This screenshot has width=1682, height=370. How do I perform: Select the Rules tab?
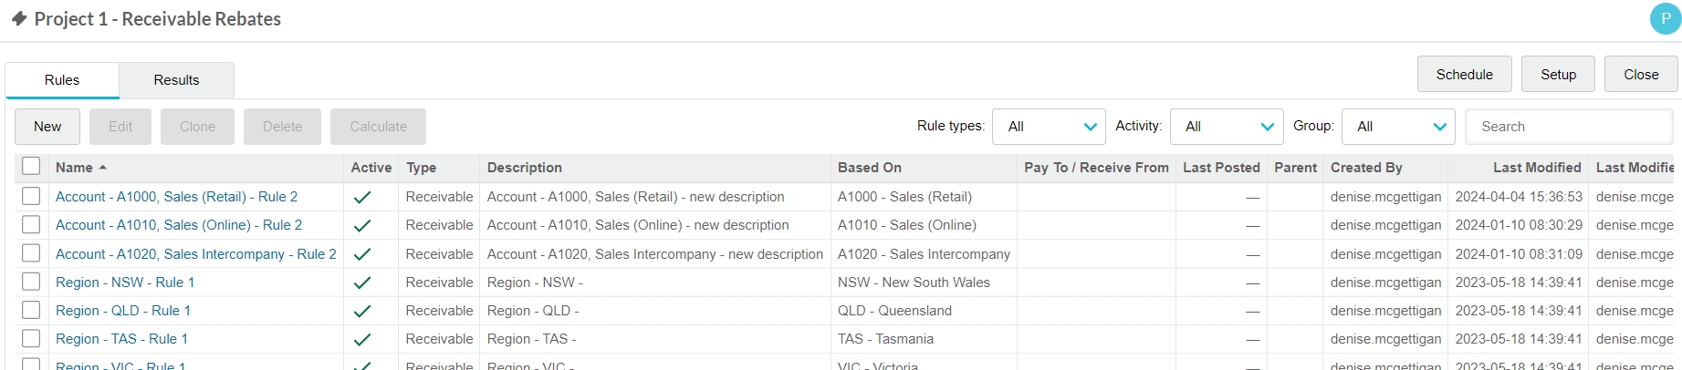click(62, 80)
